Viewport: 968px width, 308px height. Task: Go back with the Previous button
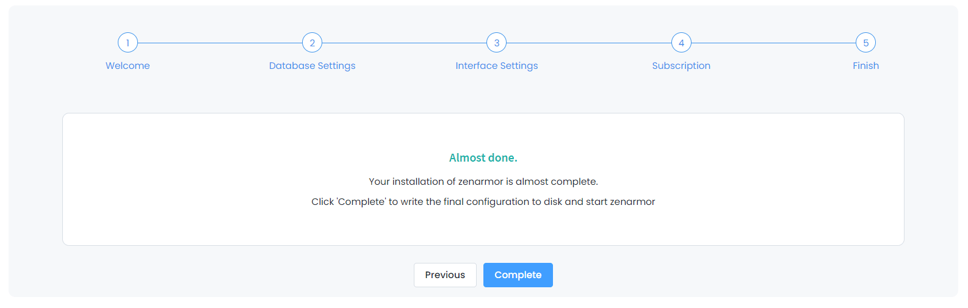(x=445, y=275)
